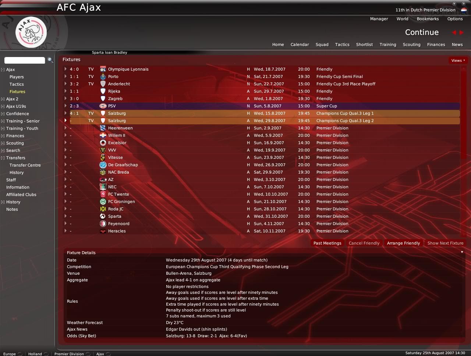471x356 pixels.
Task: Click the VVV club badge
Action: tap(103, 150)
